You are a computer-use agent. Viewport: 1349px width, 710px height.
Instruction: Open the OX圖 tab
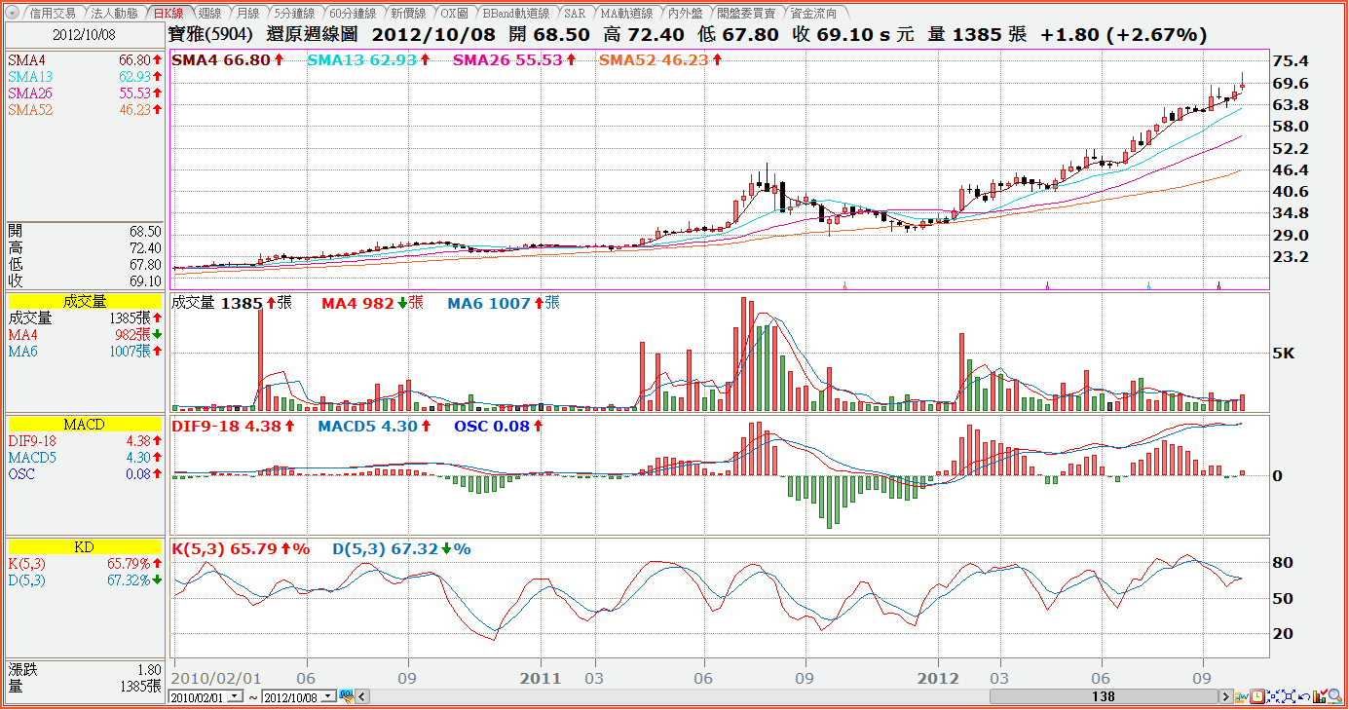tap(454, 14)
